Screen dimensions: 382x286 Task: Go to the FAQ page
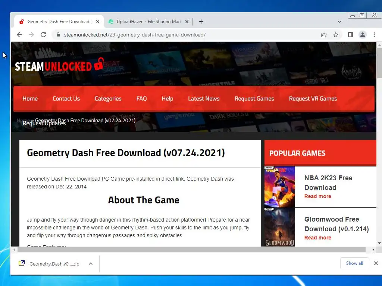141,98
